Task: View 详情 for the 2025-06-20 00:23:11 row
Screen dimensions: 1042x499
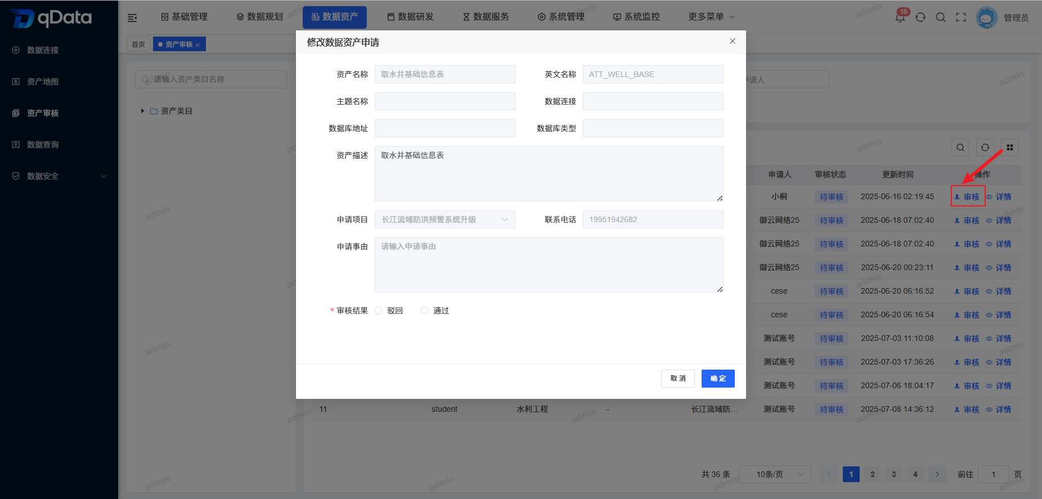Action: (999, 268)
